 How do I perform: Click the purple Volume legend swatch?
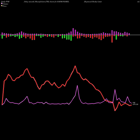coord(2,3)
